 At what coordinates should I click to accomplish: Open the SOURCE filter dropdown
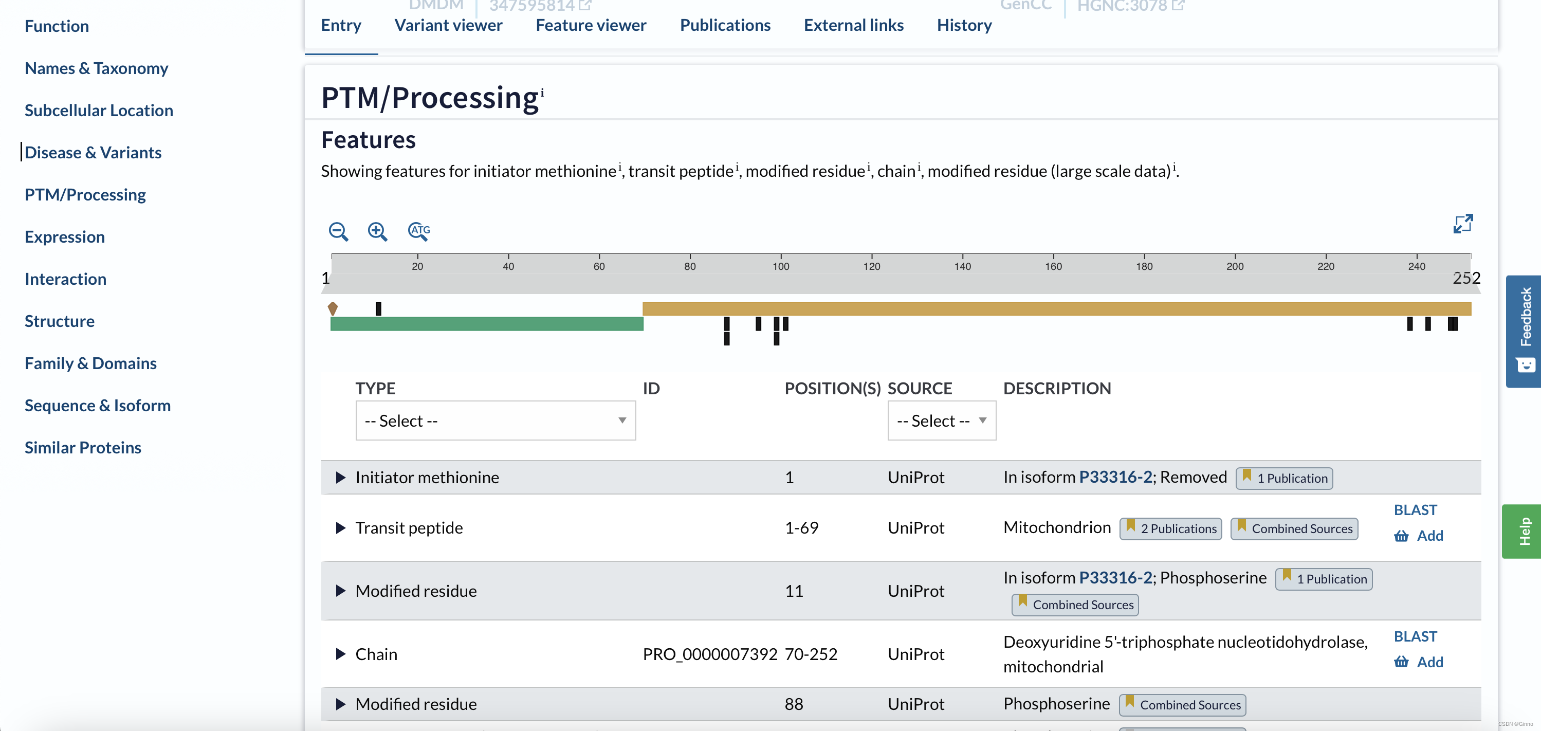pyautogui.click(x=942, y=421)
